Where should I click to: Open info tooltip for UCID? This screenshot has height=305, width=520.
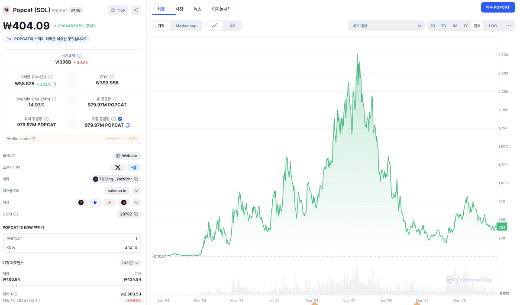16,214
